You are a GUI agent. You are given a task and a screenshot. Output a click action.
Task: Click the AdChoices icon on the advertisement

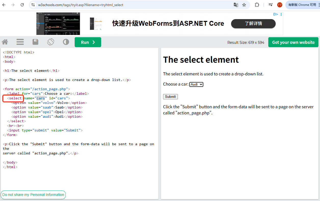point(276,15)
